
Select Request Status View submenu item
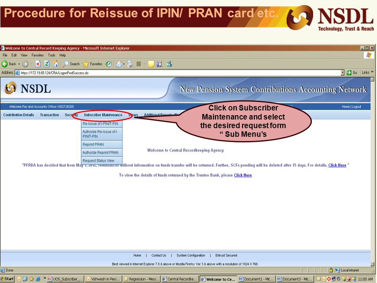coord(102,160)
